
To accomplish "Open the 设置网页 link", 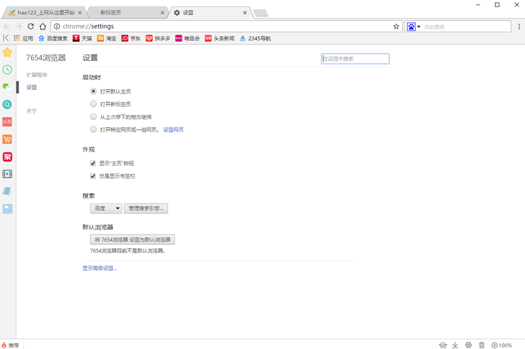I will 173,130.
